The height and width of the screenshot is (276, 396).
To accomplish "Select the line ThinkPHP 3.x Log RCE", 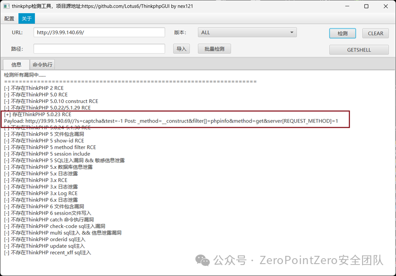I will tap(41, 193).
